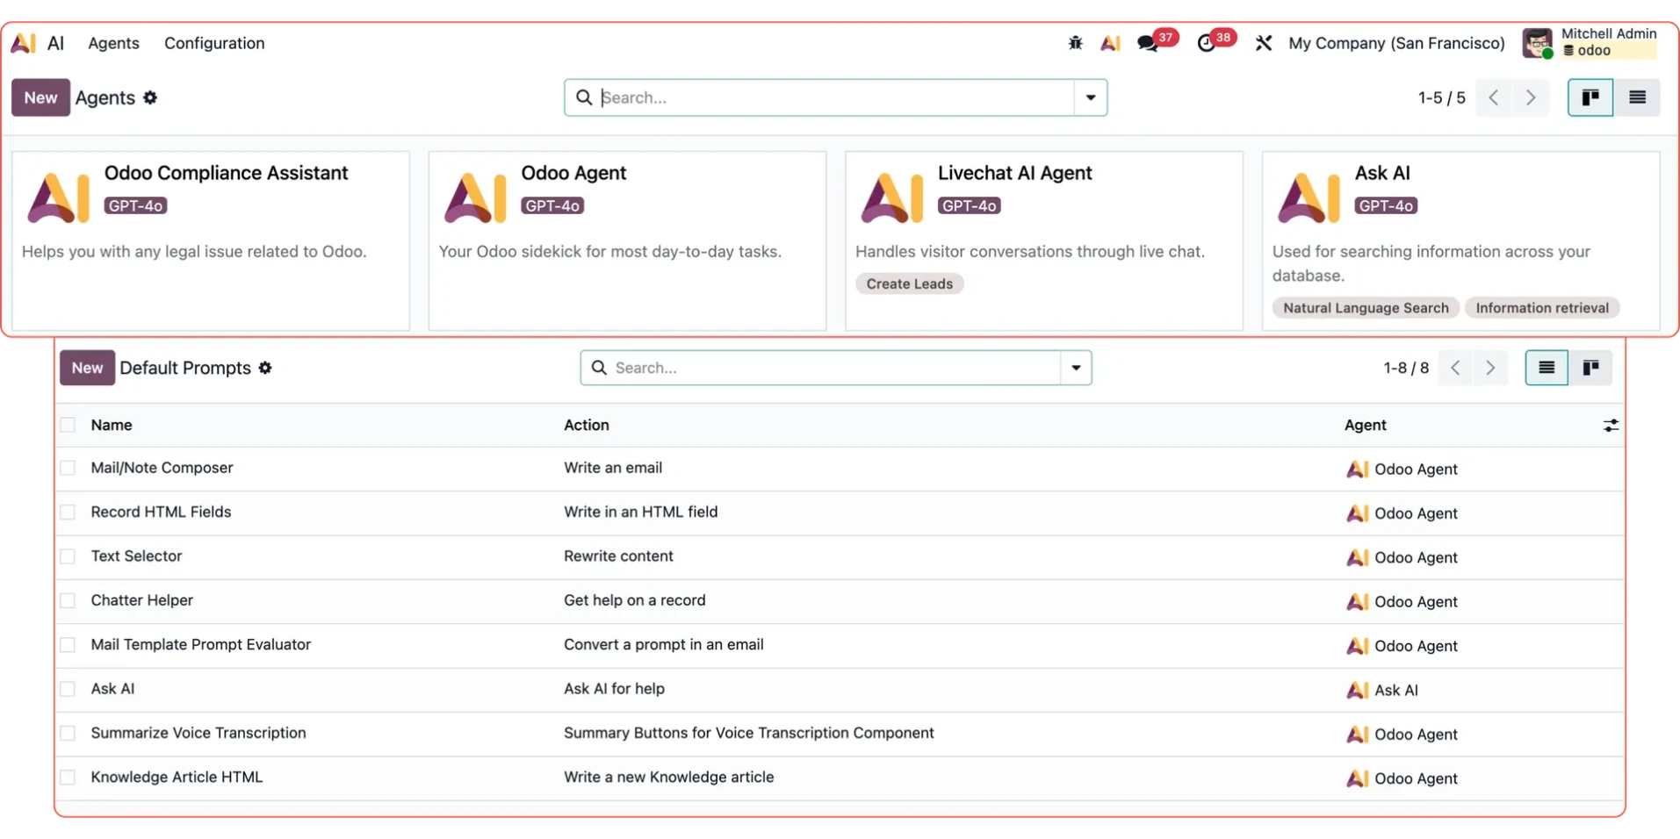Sort table by Action column header
The image size is (1680, 839).
pyautogui.click(x=586, y=425)
